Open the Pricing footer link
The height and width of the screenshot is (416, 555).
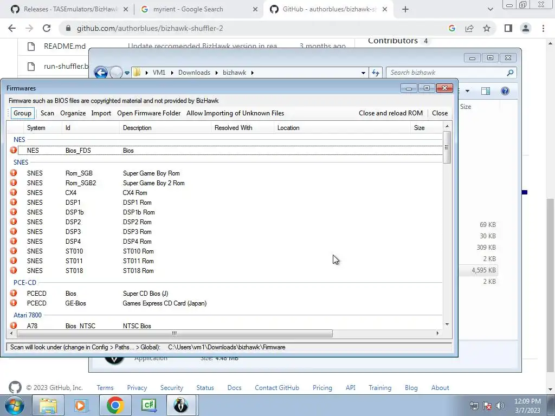tap(322, 388)
